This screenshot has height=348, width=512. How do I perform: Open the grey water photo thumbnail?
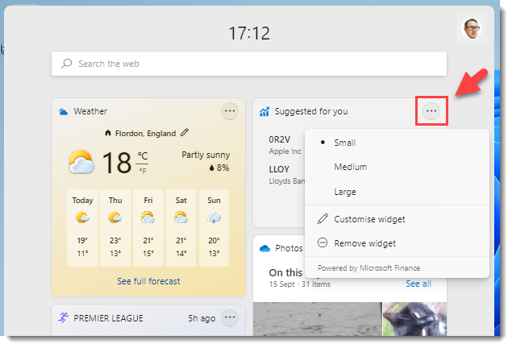pos(318,319)
